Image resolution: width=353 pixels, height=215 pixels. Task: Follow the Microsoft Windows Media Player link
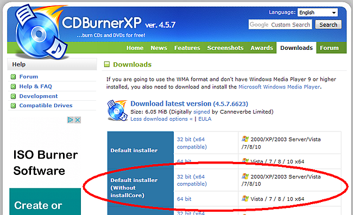pos(279,87)
